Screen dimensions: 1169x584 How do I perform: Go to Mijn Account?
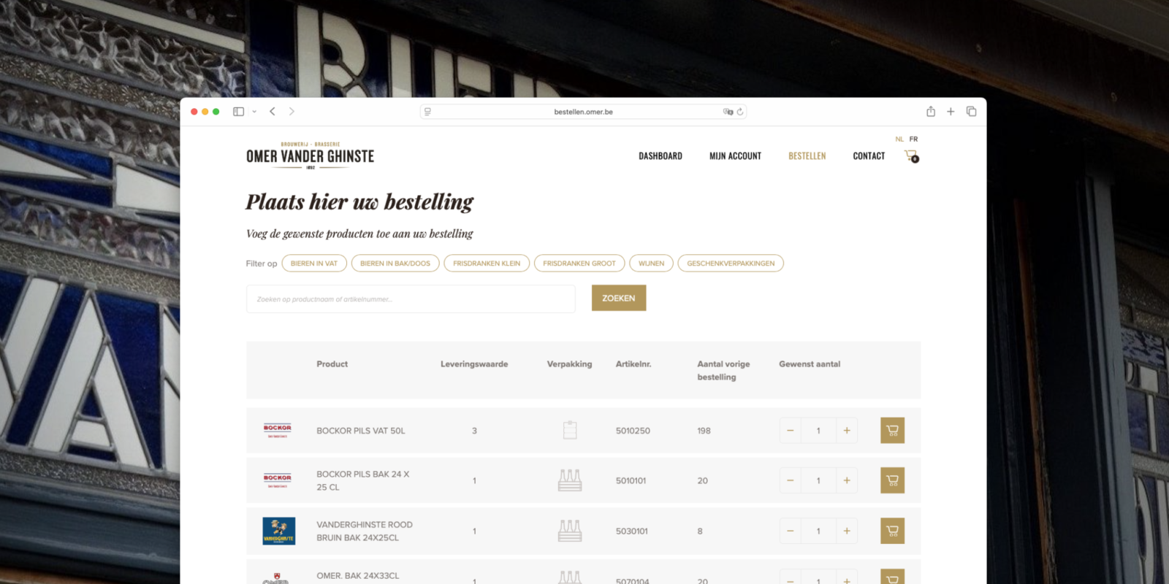click(x=735, y=156)
